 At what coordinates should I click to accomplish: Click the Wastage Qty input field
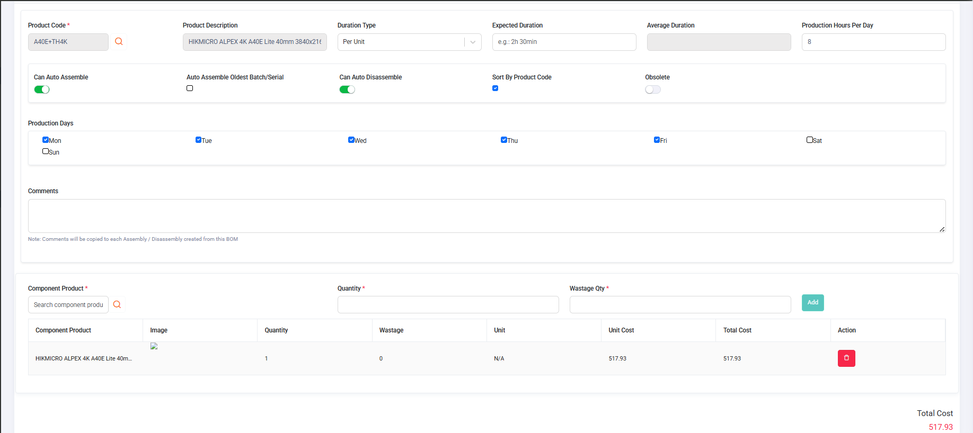pyautogui.click(x=680, y=305)
